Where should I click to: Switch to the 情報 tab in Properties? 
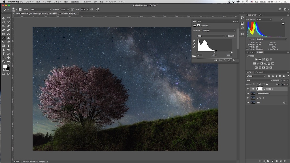click(199, 22)
